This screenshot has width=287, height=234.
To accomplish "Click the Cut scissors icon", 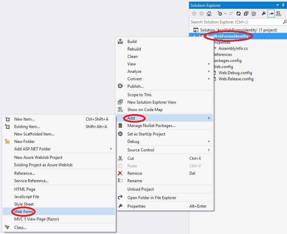I will (120, 158).
